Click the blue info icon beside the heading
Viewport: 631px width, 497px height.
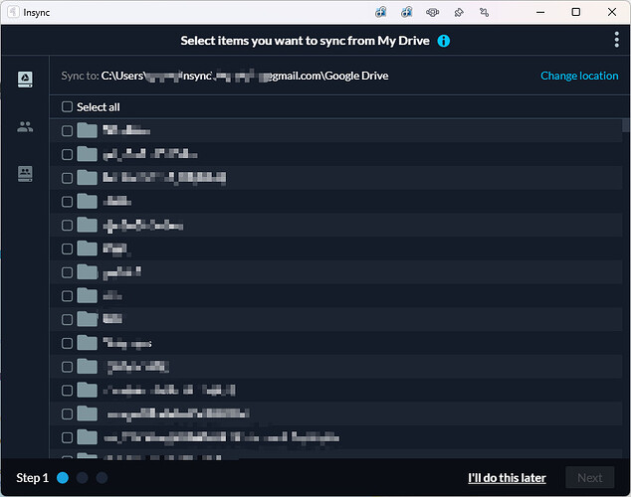[444, 41]
